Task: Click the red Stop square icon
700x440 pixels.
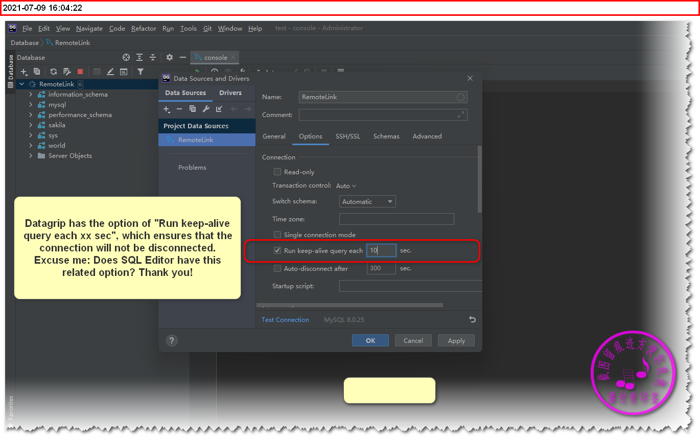Action: 80,72
